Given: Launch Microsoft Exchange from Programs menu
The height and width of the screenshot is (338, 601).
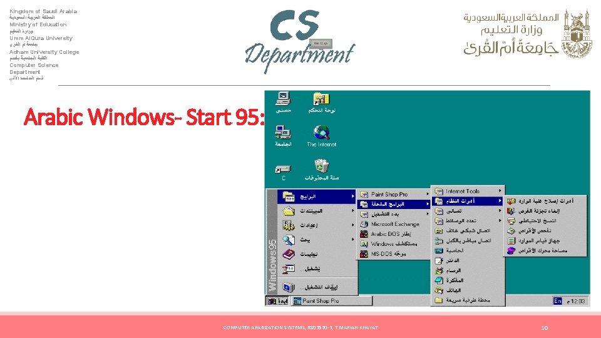Looking at the screenshot, I should click(394, 224).
